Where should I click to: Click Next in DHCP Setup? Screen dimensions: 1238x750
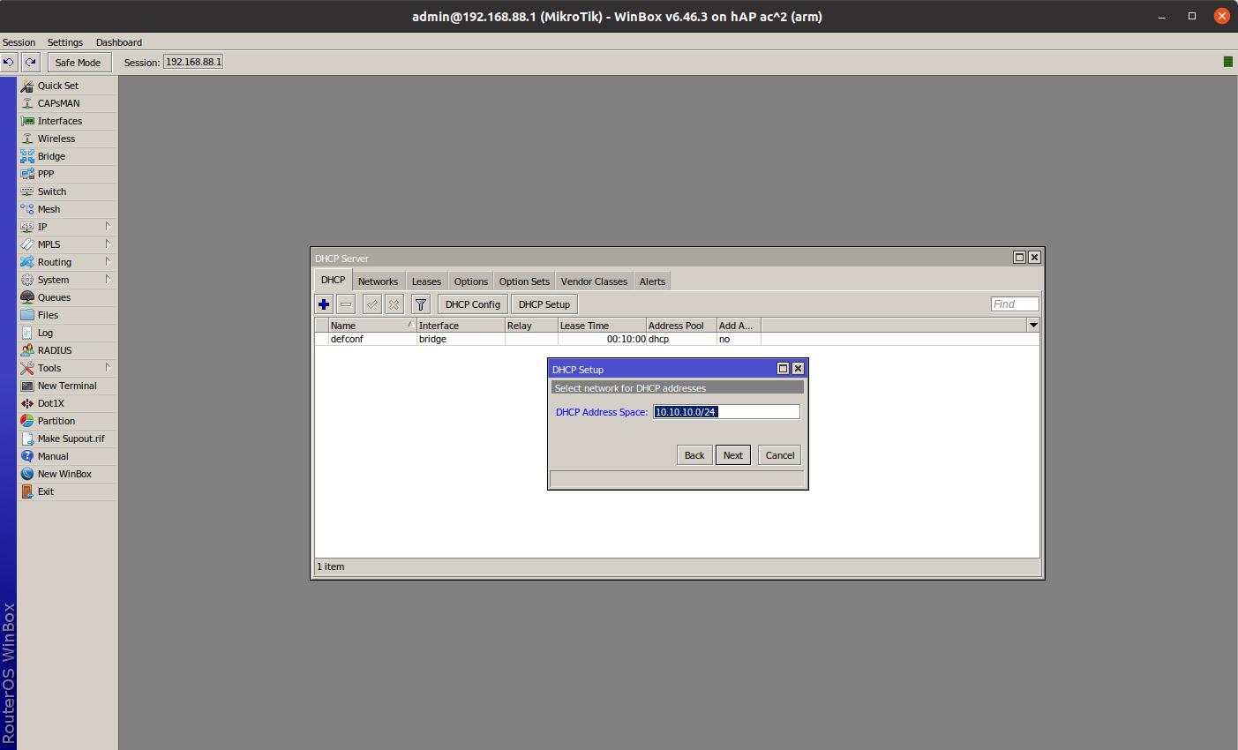[x=733, y=455]
